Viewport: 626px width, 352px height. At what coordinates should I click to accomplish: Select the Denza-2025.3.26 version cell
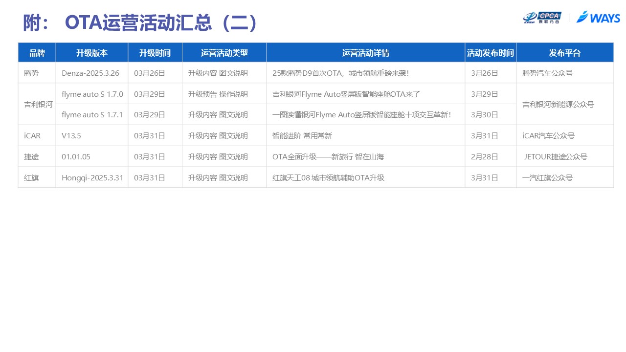pyautogui.click(x=92, y=73)
